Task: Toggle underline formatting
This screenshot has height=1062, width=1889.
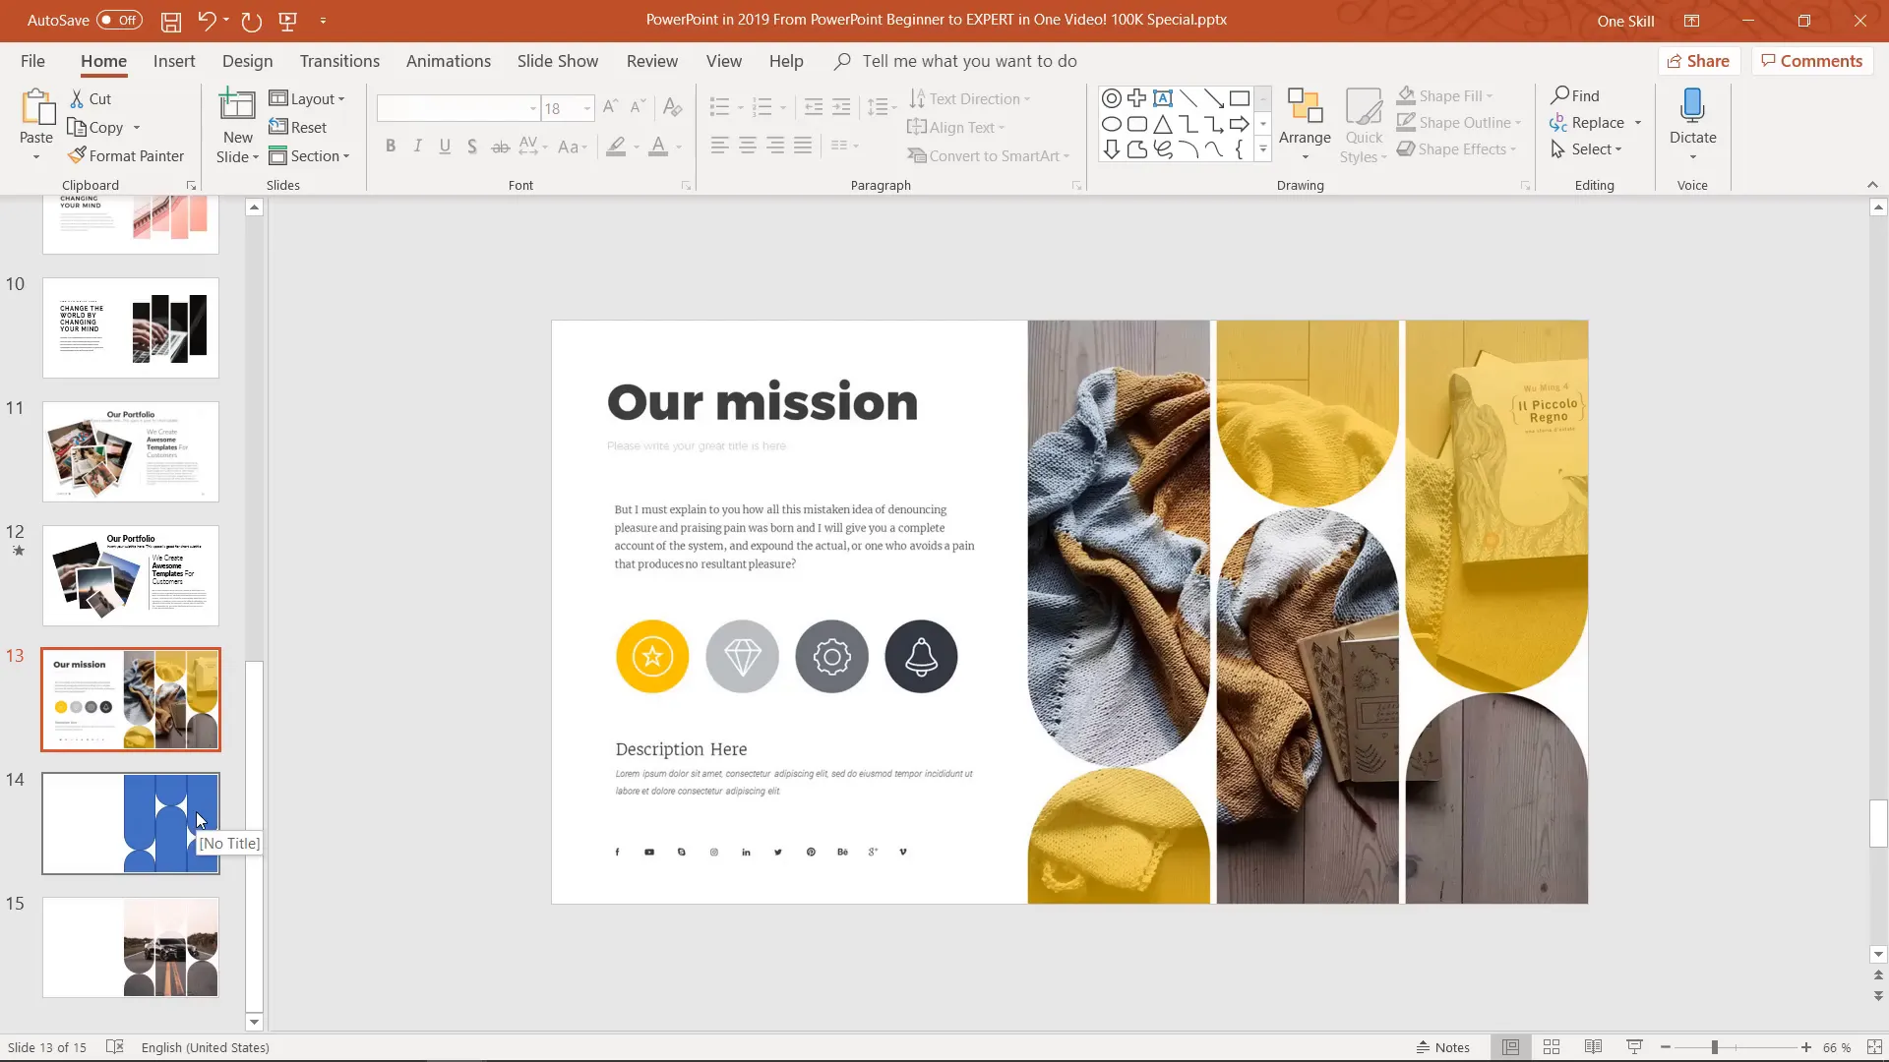Action: pyautogui.click(x=445, y=147)
